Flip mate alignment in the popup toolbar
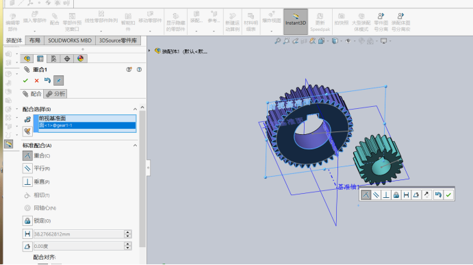Viewport: 473px width, 265px height. (x=426, y=195)
